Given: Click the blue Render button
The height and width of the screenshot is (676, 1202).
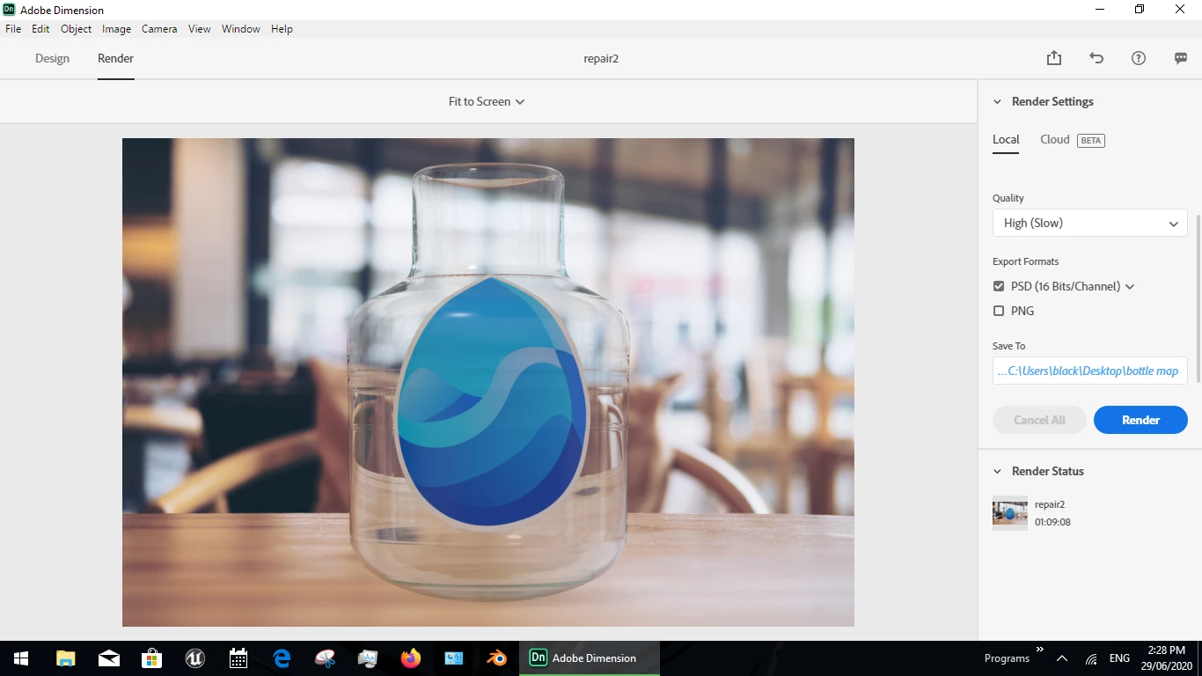Looking at the screenshot, I should coord(1140,420).
